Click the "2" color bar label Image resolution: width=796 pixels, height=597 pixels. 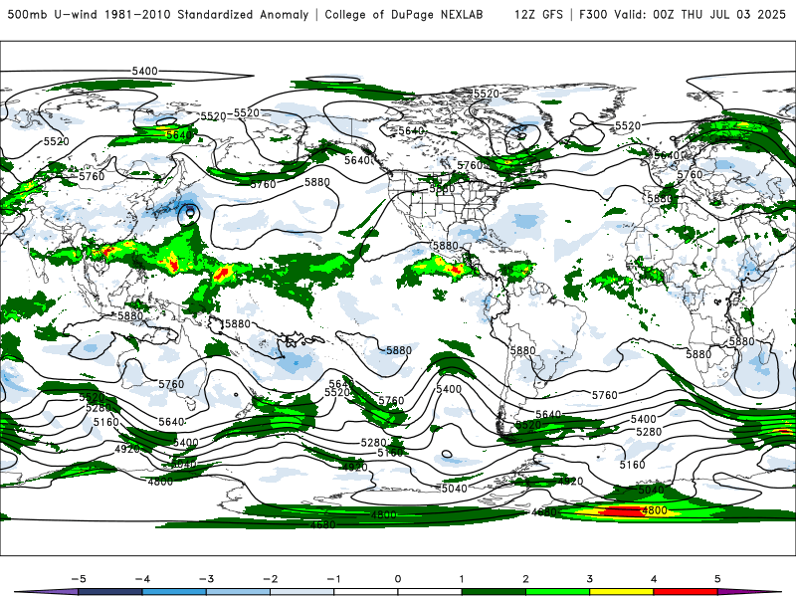(x=525, y=579)
